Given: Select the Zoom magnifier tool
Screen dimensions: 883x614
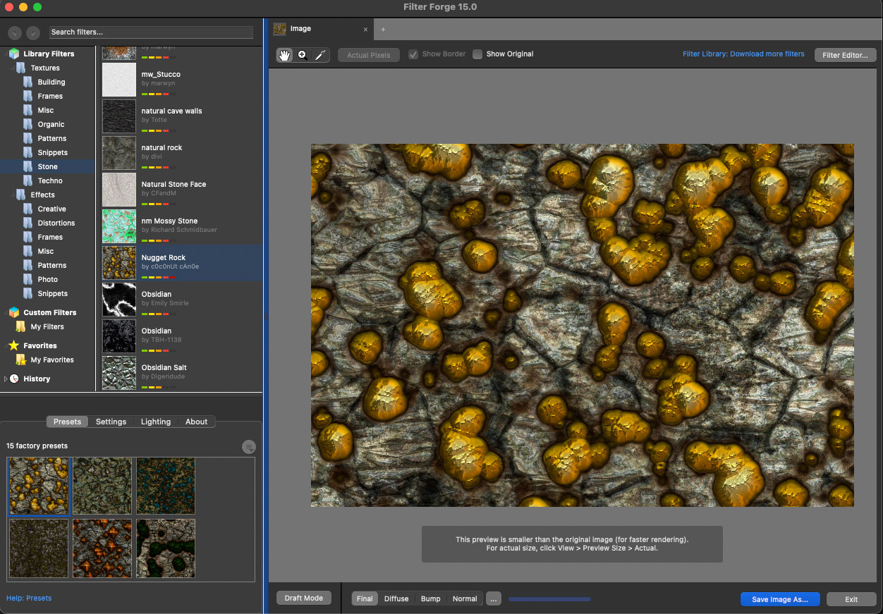Looking at the screenshot, I should [302, 55].
